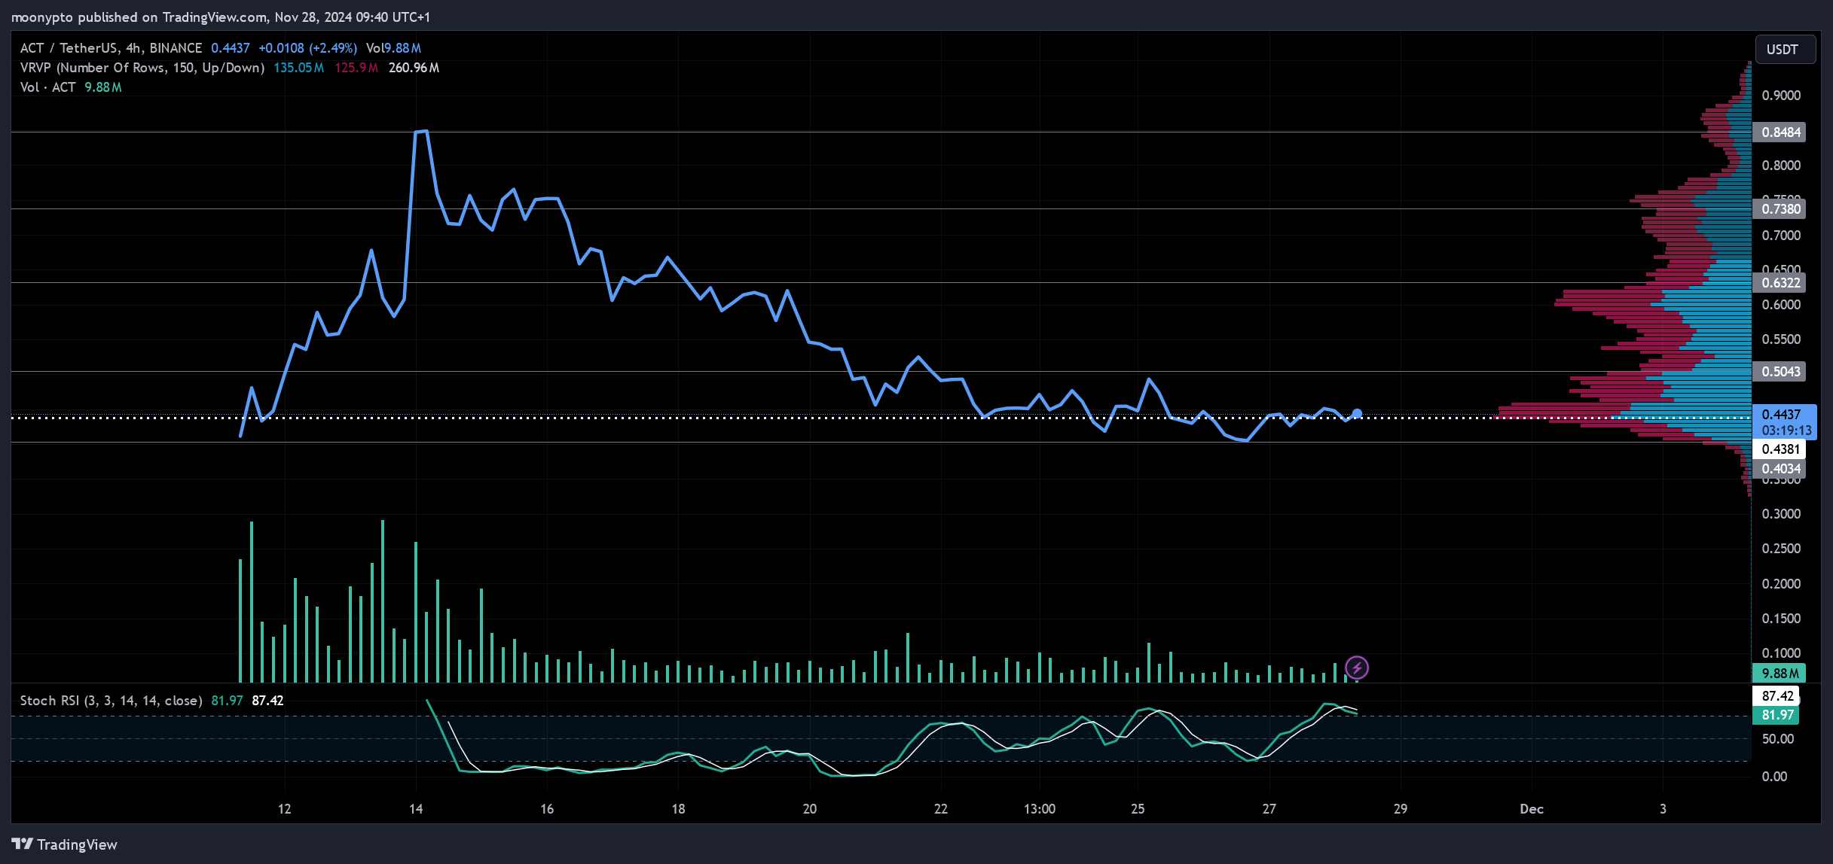Click the TradingView logo at bottom left
Screen dimensions: 1833x864
tap(65, 844)
